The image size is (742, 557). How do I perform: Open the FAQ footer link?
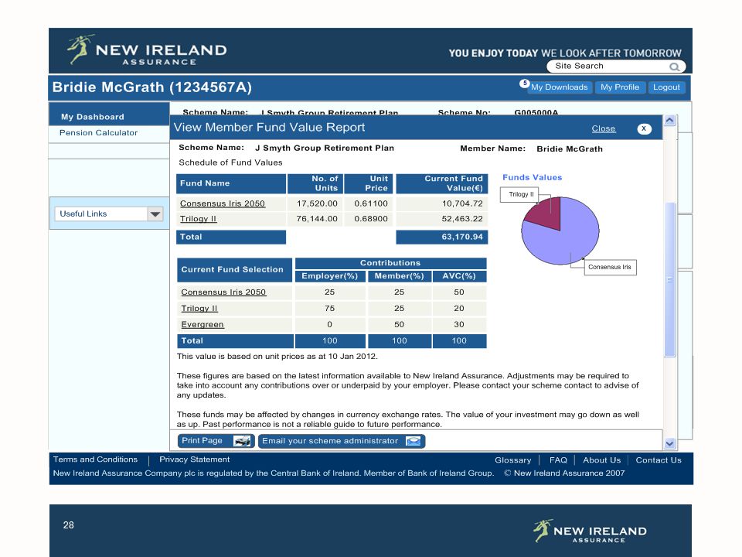click(558, 460)
